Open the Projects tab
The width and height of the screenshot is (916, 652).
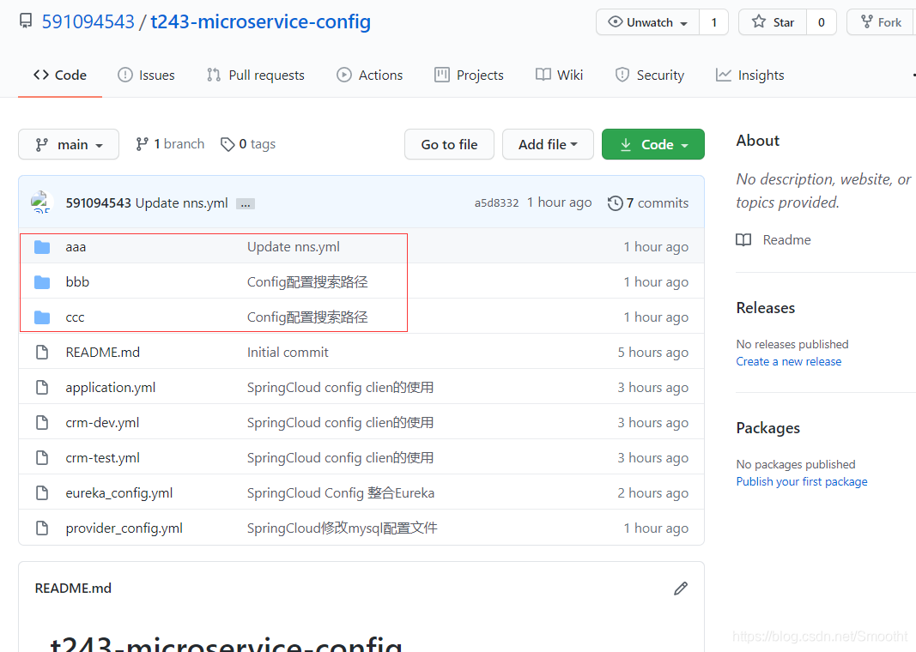click(x=469, y=75)
